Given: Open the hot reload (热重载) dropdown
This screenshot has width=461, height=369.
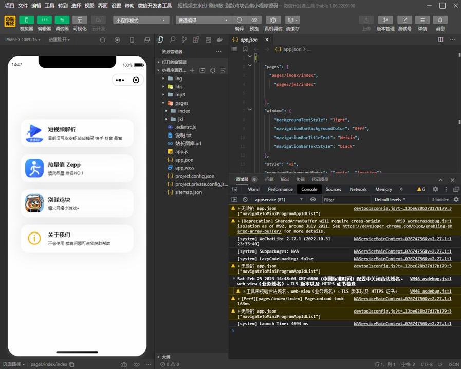Looking at the screenshot, I should coord(60,40).
